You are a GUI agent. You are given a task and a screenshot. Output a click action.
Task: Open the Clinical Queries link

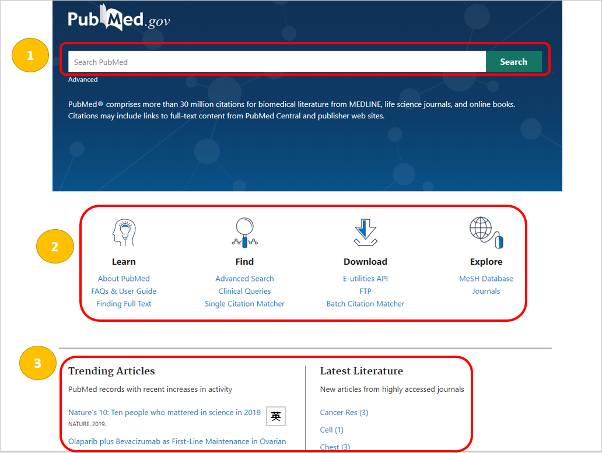[244, 291]
